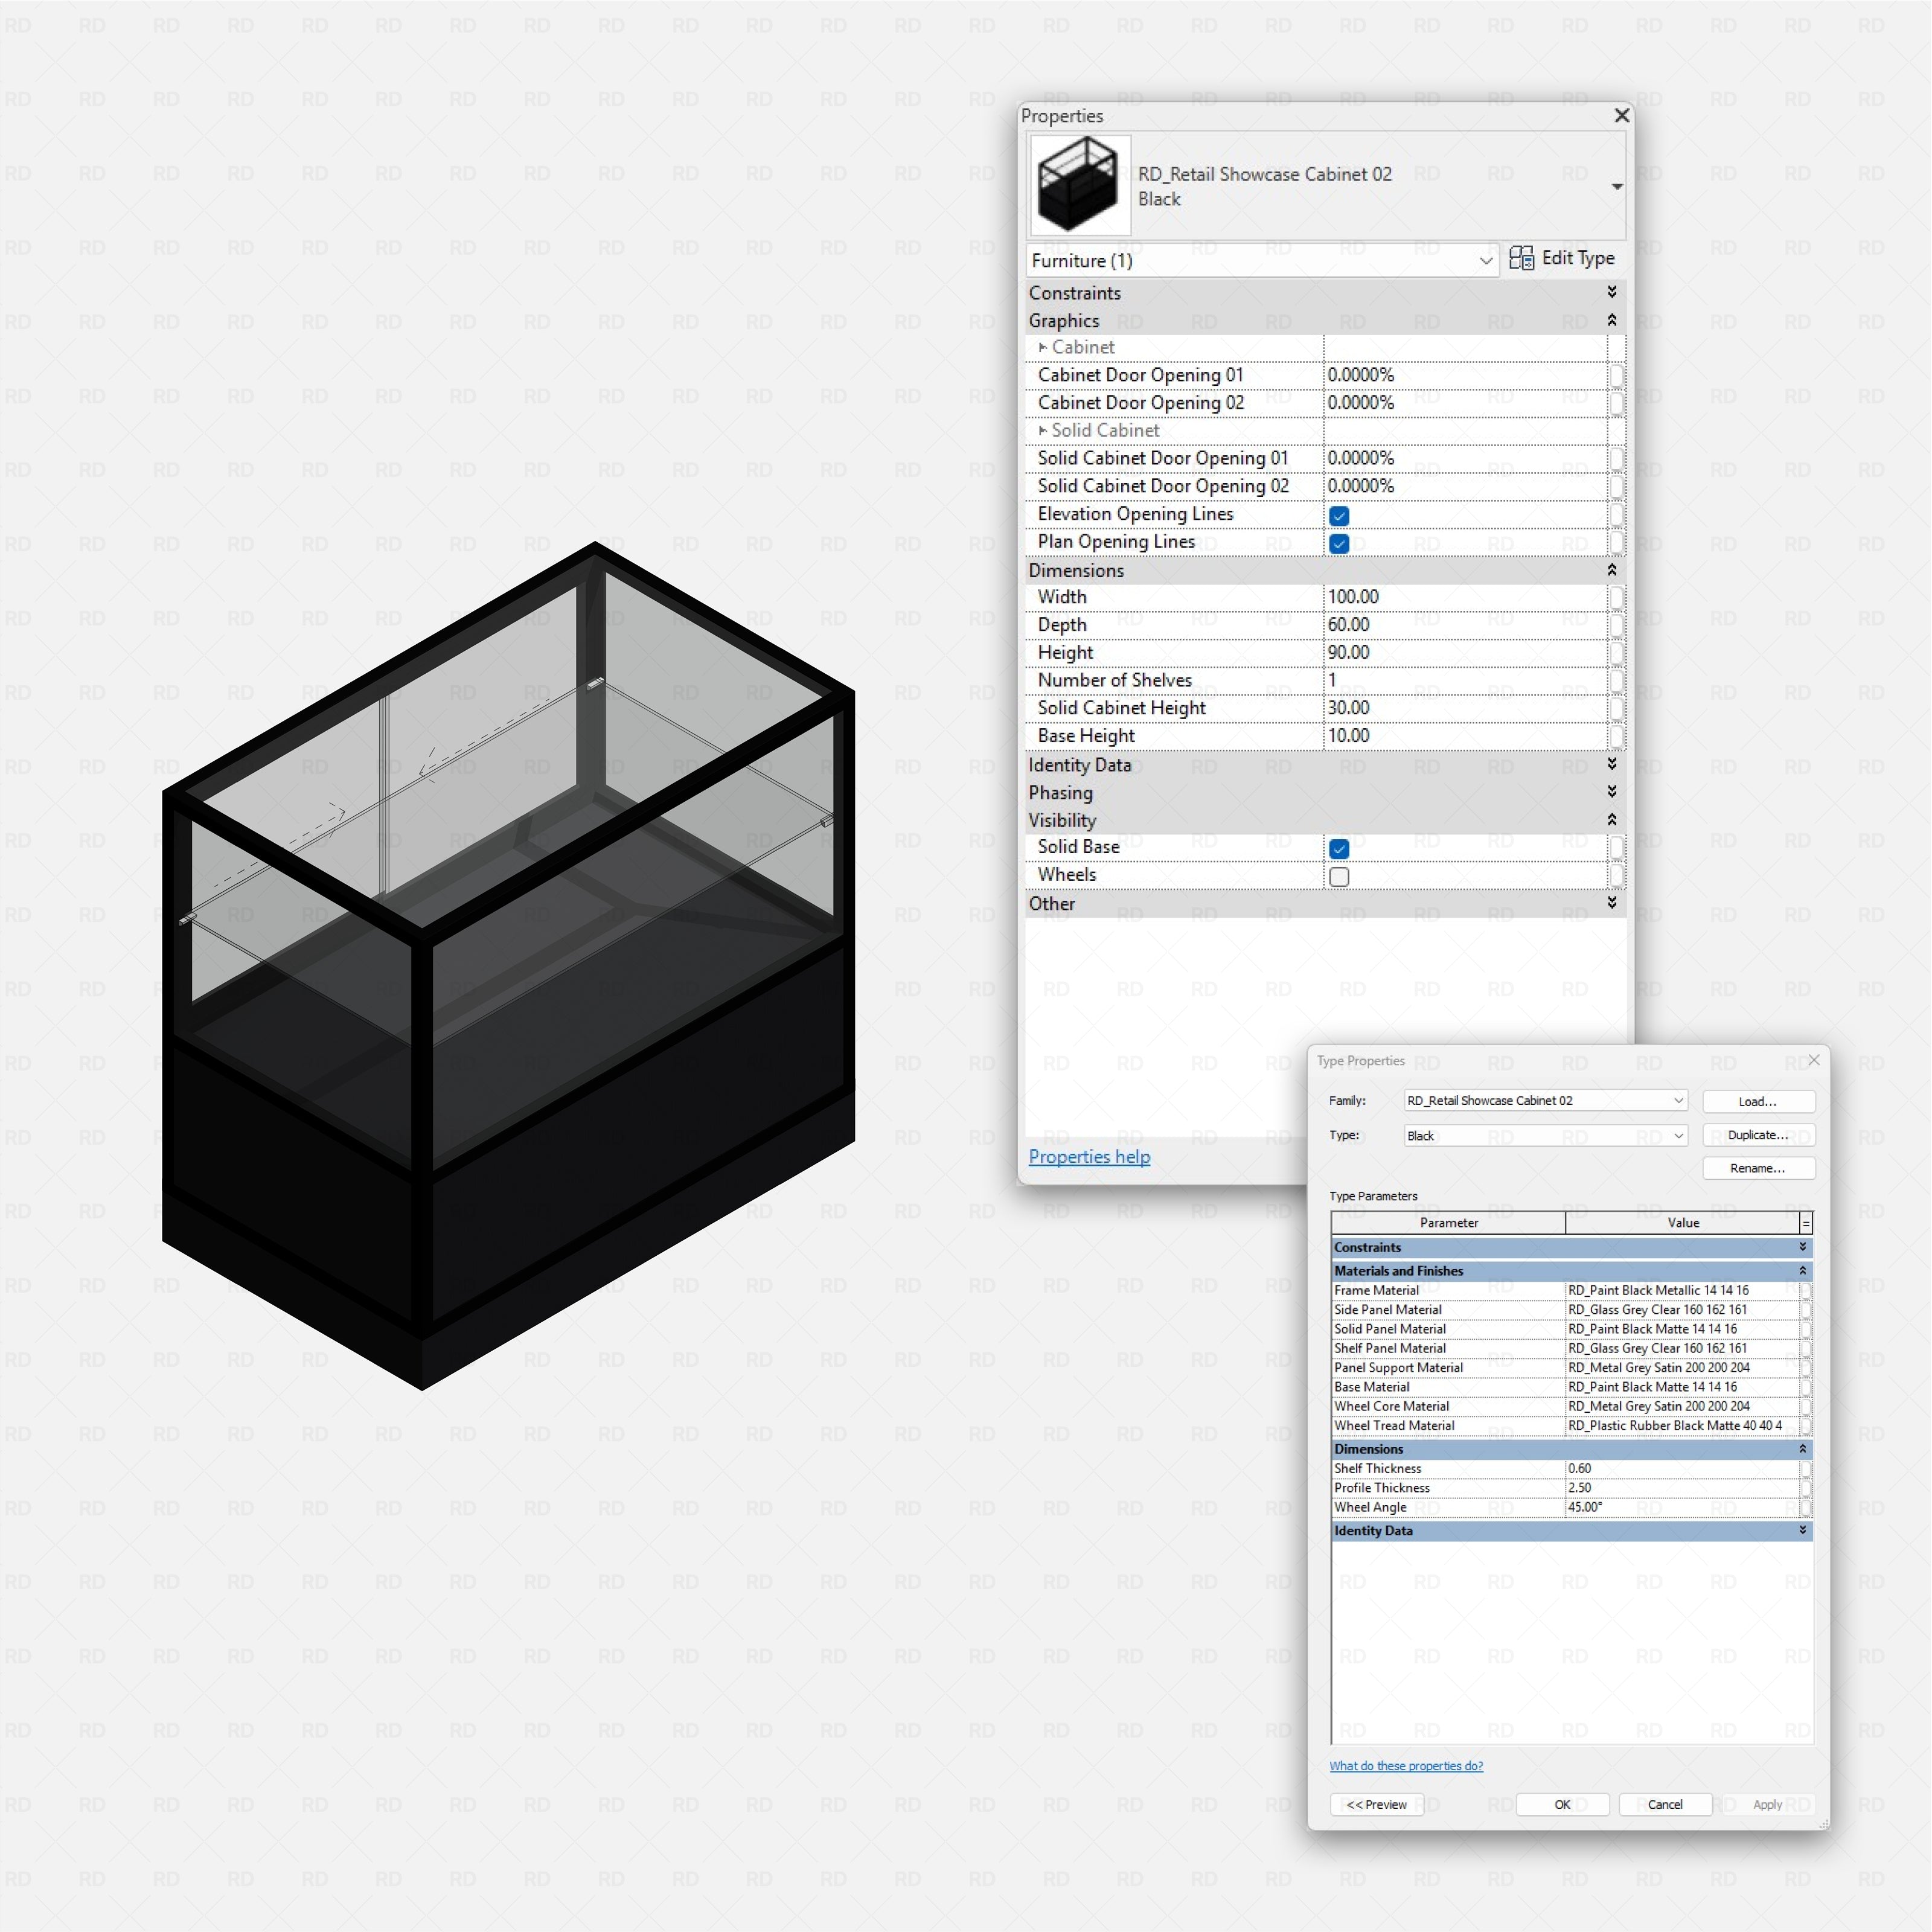Screen dimensions: 1932x1932
Task: Click the Properties help link
Action: 1089,1156
